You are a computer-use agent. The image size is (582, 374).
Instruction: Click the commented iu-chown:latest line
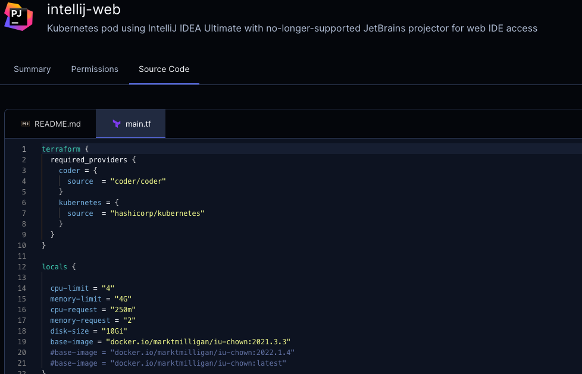click(168, 363)
